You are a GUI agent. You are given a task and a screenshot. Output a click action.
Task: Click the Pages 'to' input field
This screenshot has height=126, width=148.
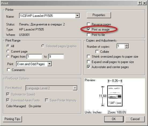[x=56, y=57]
